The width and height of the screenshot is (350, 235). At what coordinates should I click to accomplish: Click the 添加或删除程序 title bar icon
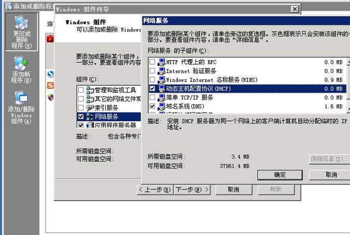[9, 6]
